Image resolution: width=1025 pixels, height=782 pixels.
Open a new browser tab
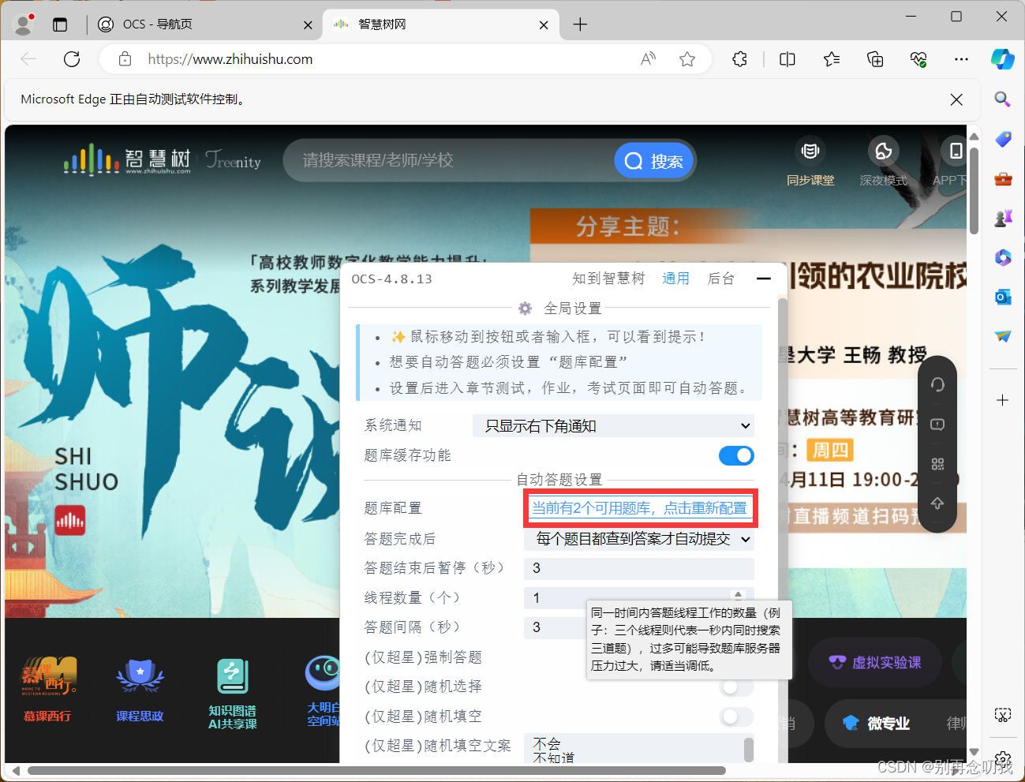pyautogui.click(x=580, y=24)
